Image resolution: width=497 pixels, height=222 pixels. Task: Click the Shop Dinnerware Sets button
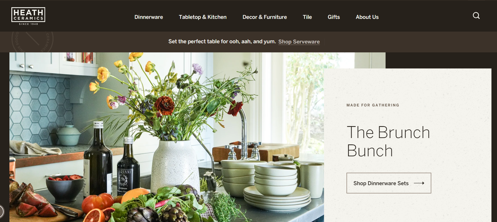click(389, 183)
